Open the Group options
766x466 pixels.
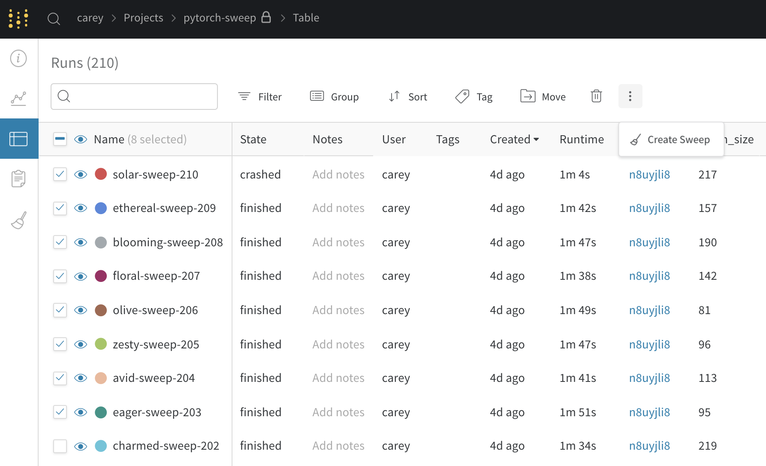point(335,97)
